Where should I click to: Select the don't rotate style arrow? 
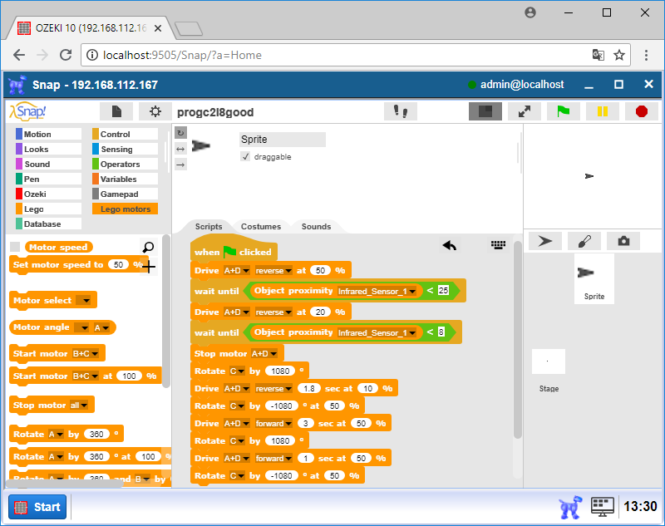(x=180, y=165)
